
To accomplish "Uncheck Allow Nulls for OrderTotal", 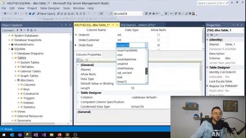I will point(158,45).
